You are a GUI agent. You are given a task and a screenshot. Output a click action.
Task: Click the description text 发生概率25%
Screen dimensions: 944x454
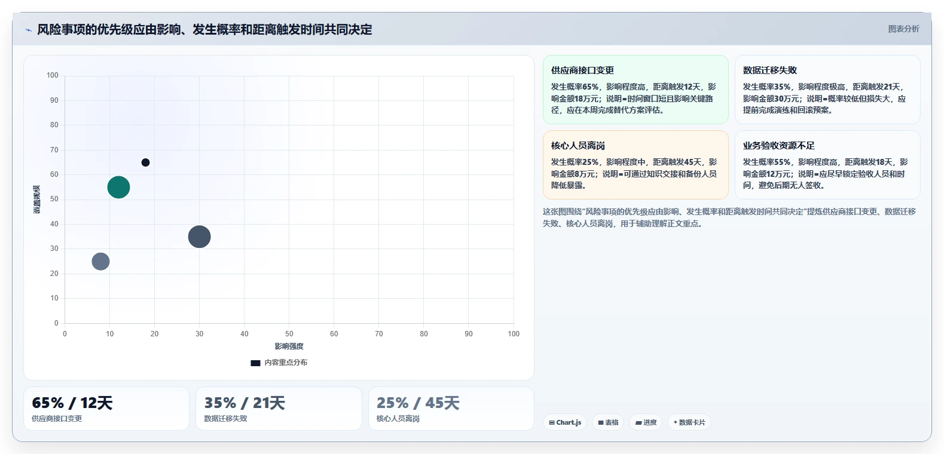point(634,174)
